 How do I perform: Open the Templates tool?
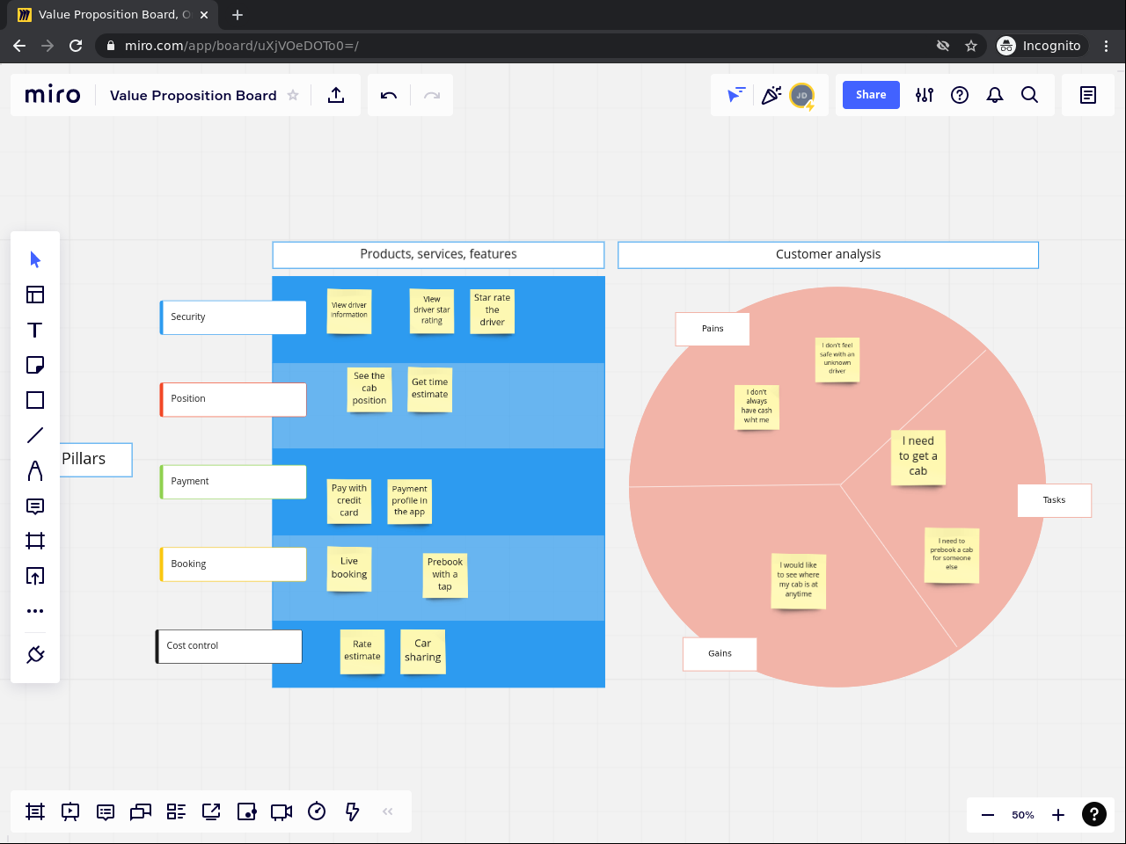click(x=35, y=295)
